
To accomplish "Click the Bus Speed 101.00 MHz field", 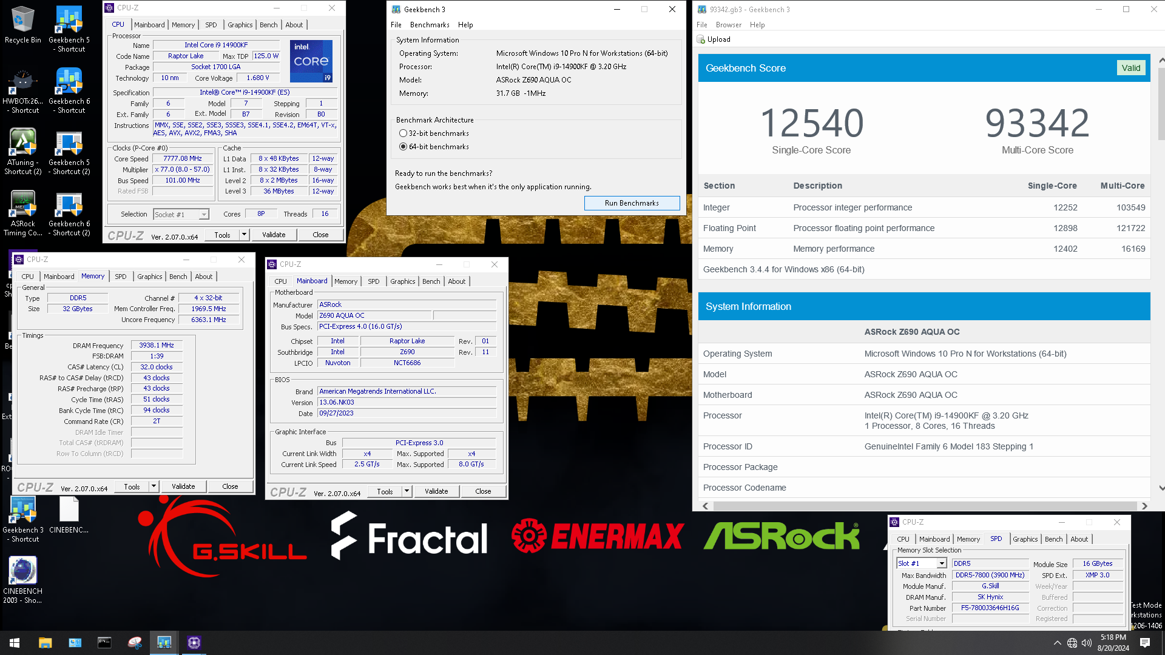I will [x=183, y=181].
